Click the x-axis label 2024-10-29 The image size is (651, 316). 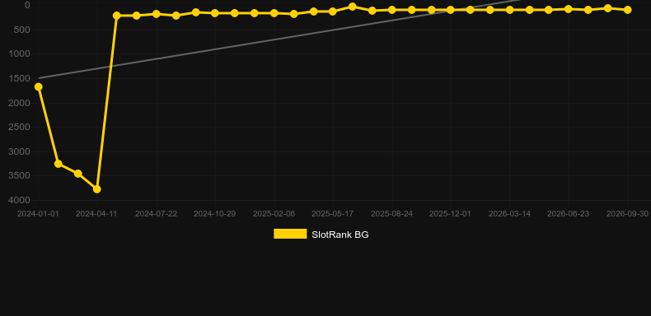214,214
